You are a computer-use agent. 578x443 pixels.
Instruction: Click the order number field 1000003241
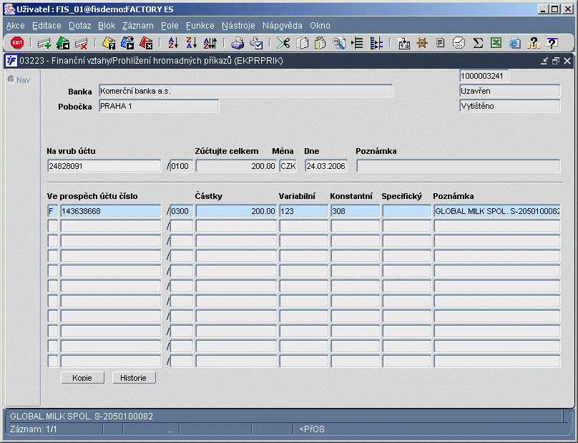click(x=484, y=76)
